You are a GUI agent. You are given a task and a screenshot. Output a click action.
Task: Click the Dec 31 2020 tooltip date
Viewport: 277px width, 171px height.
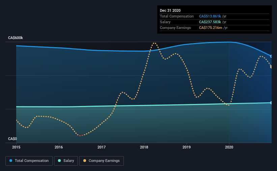[x=170, y=10]
